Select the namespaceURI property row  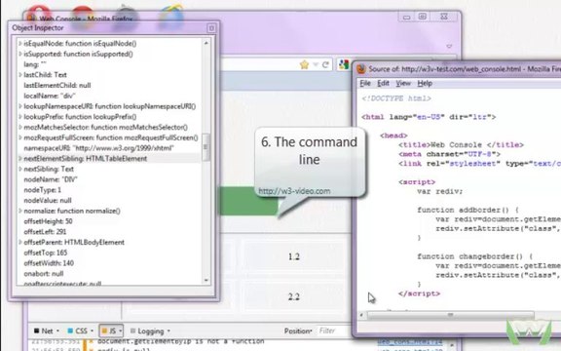(109, 148)
